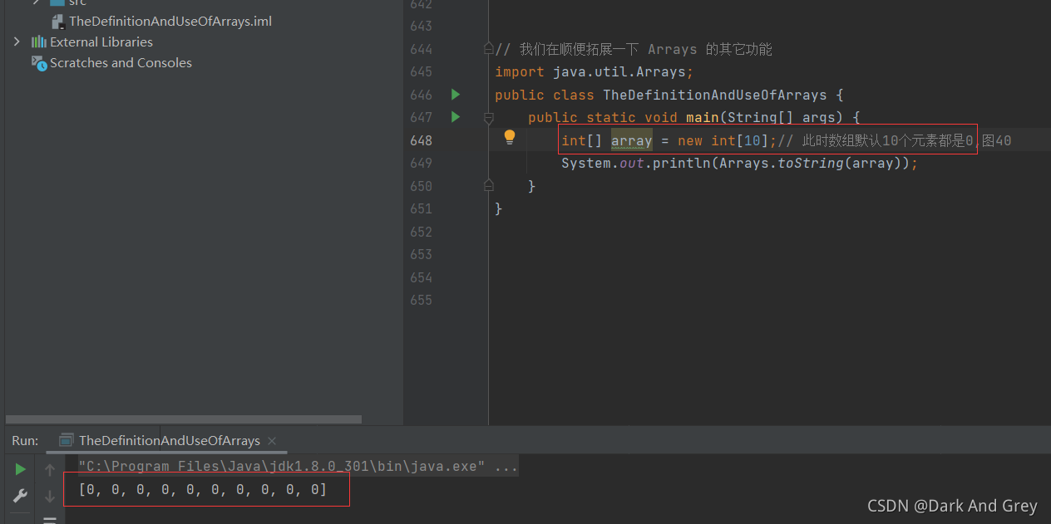
Task: Click the TheDefinitionAndUseOfArrays.iml file icon
Action: [x=58, y=21]
